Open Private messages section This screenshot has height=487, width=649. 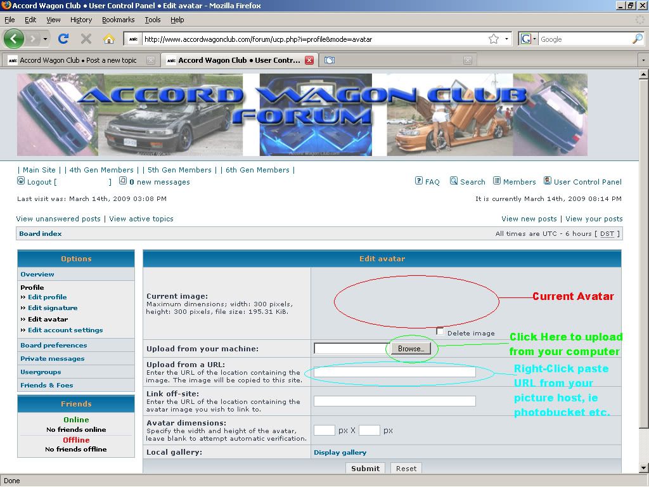click(x=53, y=359)
